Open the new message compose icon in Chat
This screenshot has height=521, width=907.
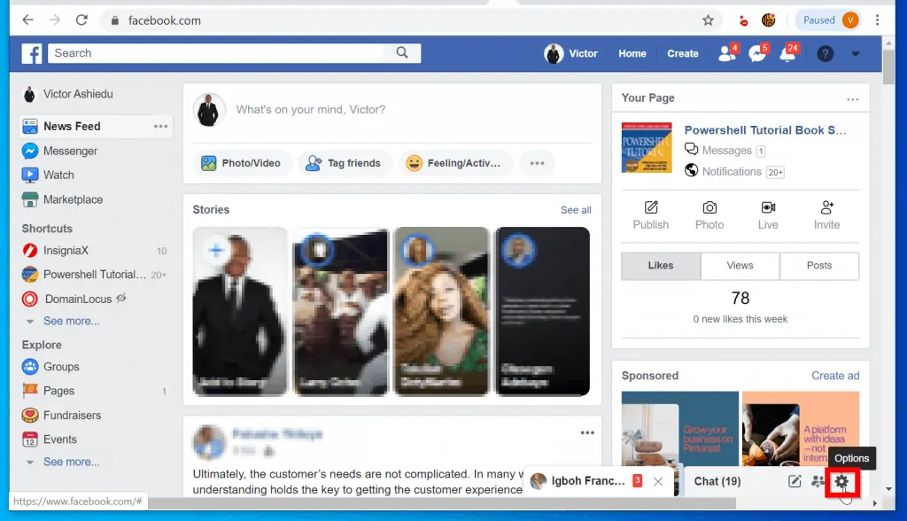(794, 481)
